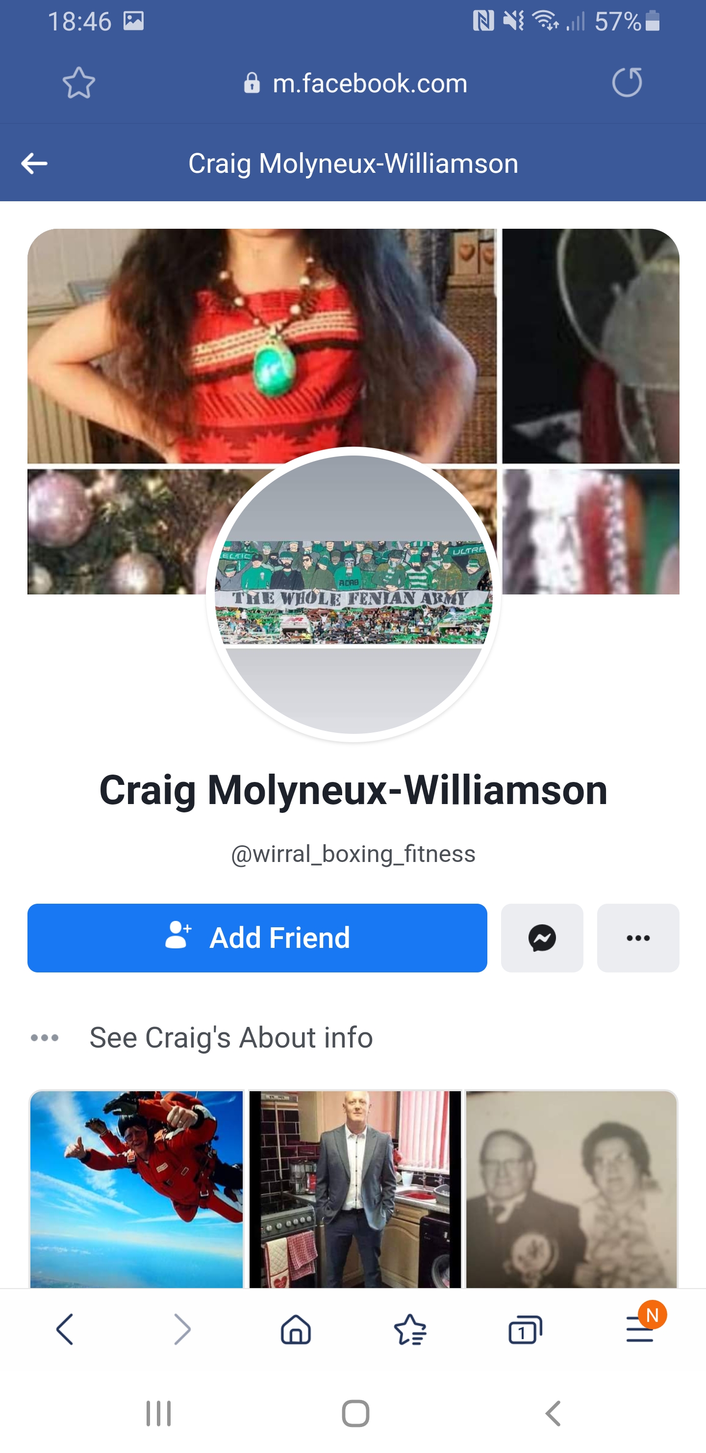Image resolution: width=706 pixels, height=1453 pixels.
Task: Open the browser tabs switcher
Action: click(x=525, y=1329)
